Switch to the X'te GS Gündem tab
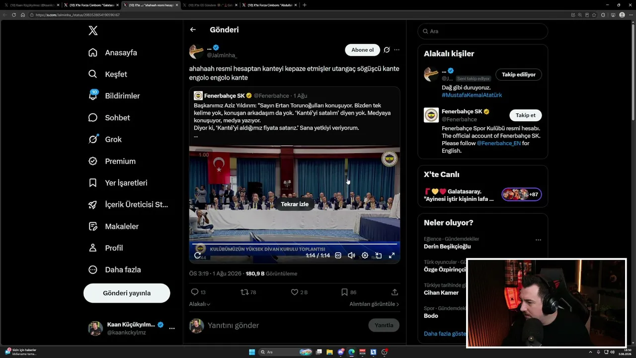The width and height of the screenshot is (636, 358). pyautogui.click(x=210, y=5)
